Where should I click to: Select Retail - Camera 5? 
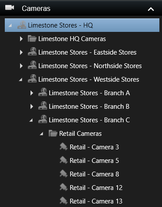94,161
